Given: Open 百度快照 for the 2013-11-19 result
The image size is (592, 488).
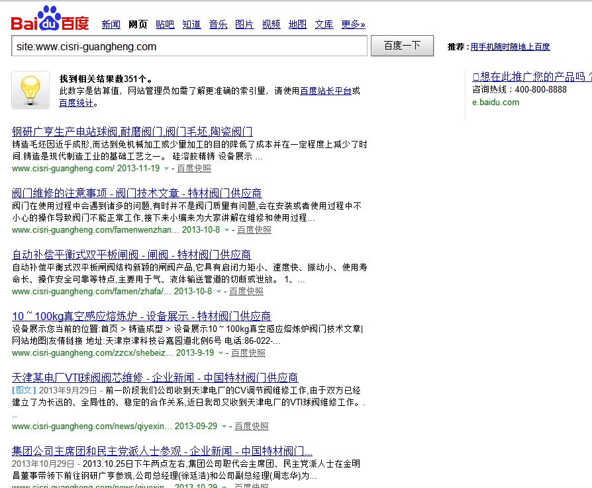Looking at the screenshot, I should pyautogui.click(x=194, y=169).
